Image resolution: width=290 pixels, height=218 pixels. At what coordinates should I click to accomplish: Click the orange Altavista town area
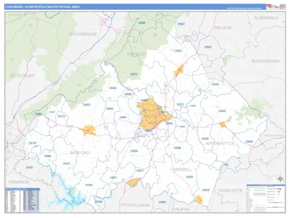[x=134, y=182]
